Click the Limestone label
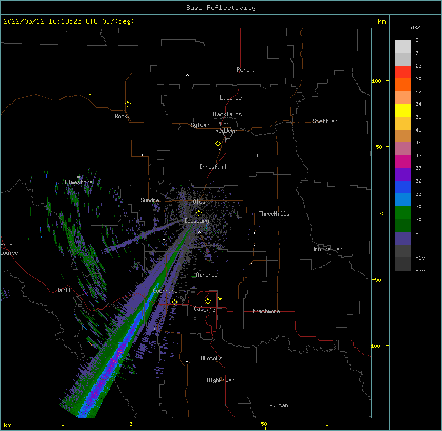The height and width of the screenshot is (431, 442). [x=78, y=182]
